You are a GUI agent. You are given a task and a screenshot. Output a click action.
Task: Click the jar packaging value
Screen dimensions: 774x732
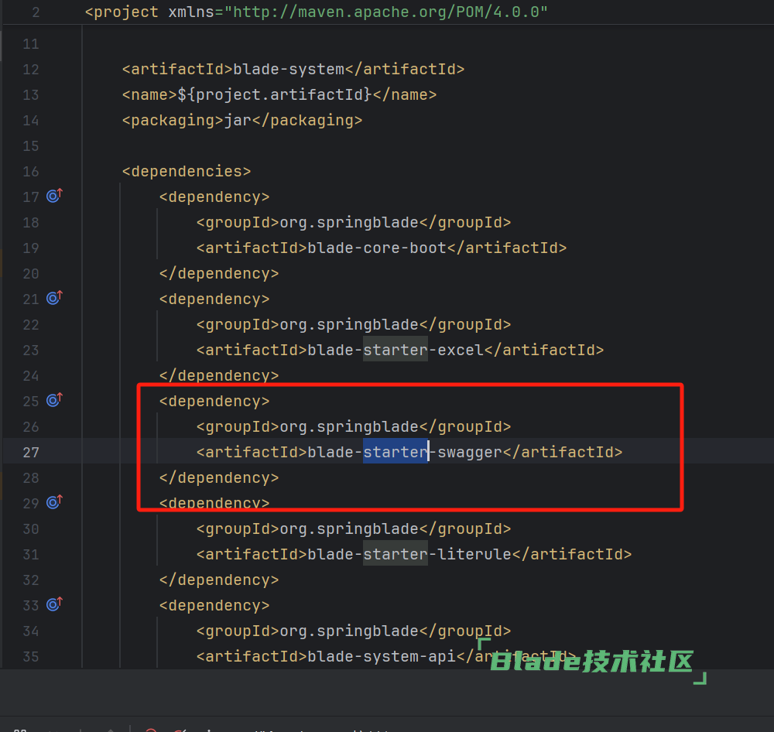237,120
